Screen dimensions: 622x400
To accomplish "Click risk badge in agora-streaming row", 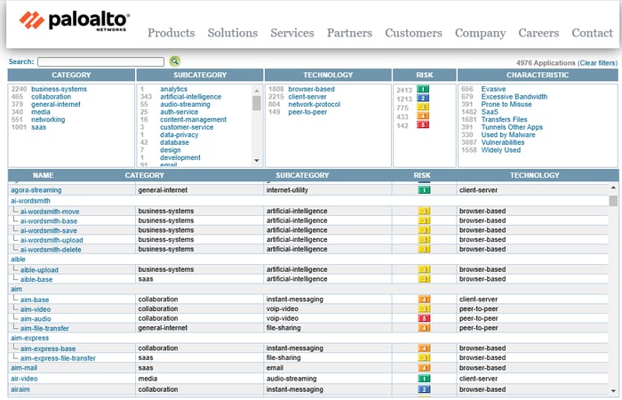I will point(424,190).
